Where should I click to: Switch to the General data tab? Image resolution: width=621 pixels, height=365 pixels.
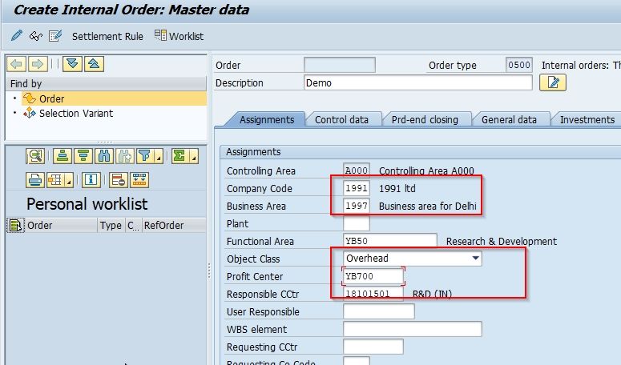tap(509, 119)
